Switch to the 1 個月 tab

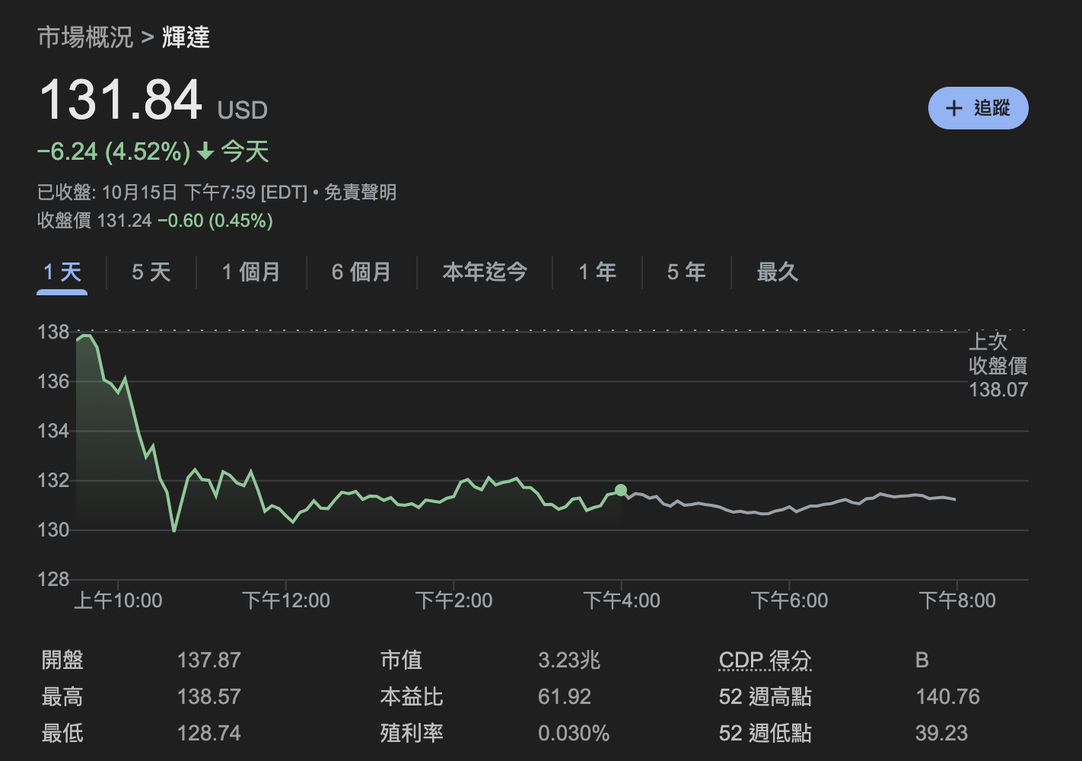251,272
